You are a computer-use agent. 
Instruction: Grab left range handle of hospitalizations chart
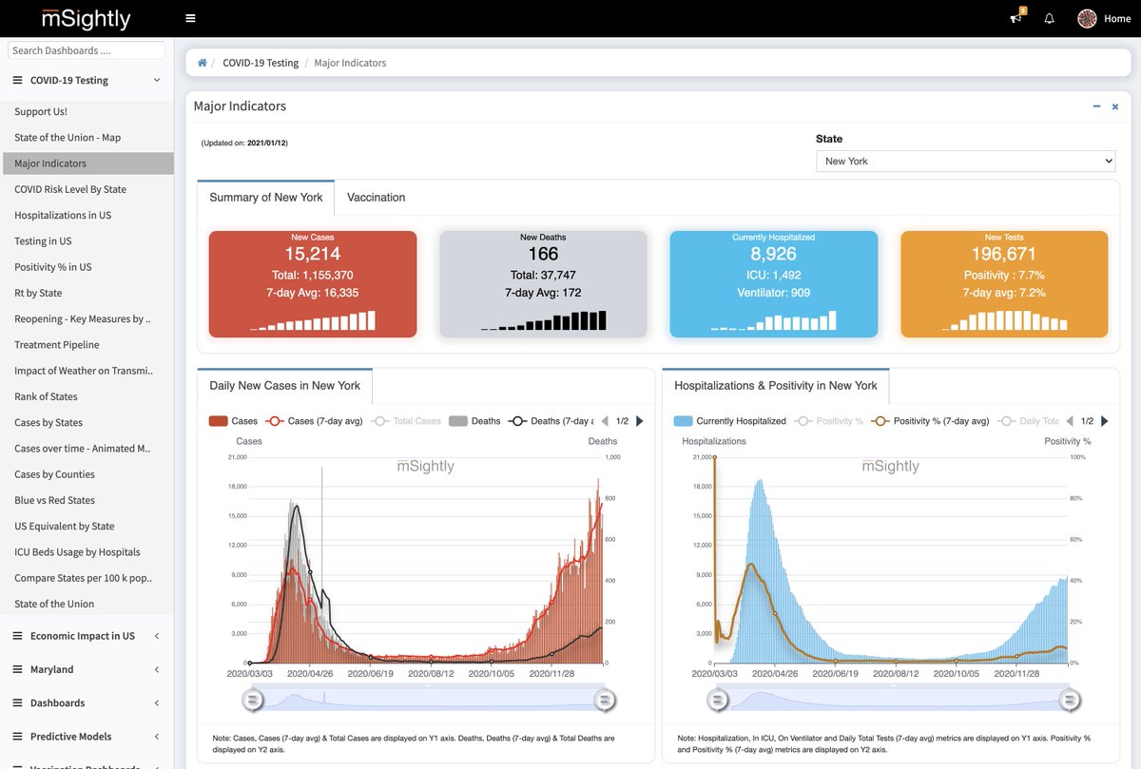pyautogui.click(x=718, y=700)
